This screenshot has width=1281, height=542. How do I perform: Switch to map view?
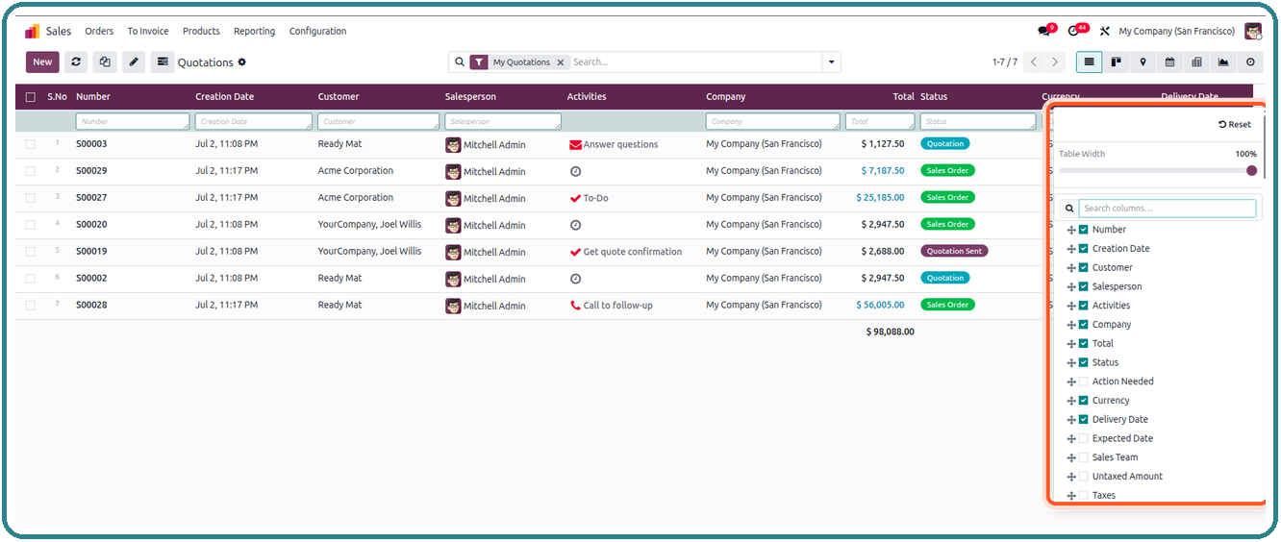(x=1143, y=62)
